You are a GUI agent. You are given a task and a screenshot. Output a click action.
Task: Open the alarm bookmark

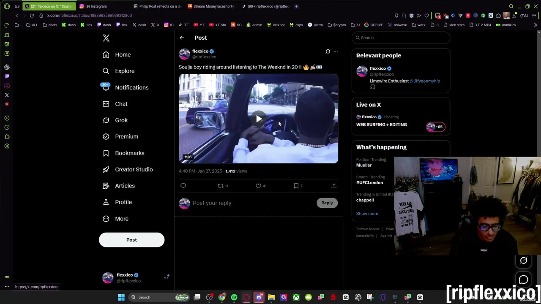[x=315, y=25]
